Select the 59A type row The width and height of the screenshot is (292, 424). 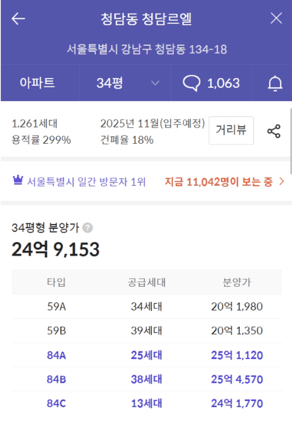click(147, 306)
